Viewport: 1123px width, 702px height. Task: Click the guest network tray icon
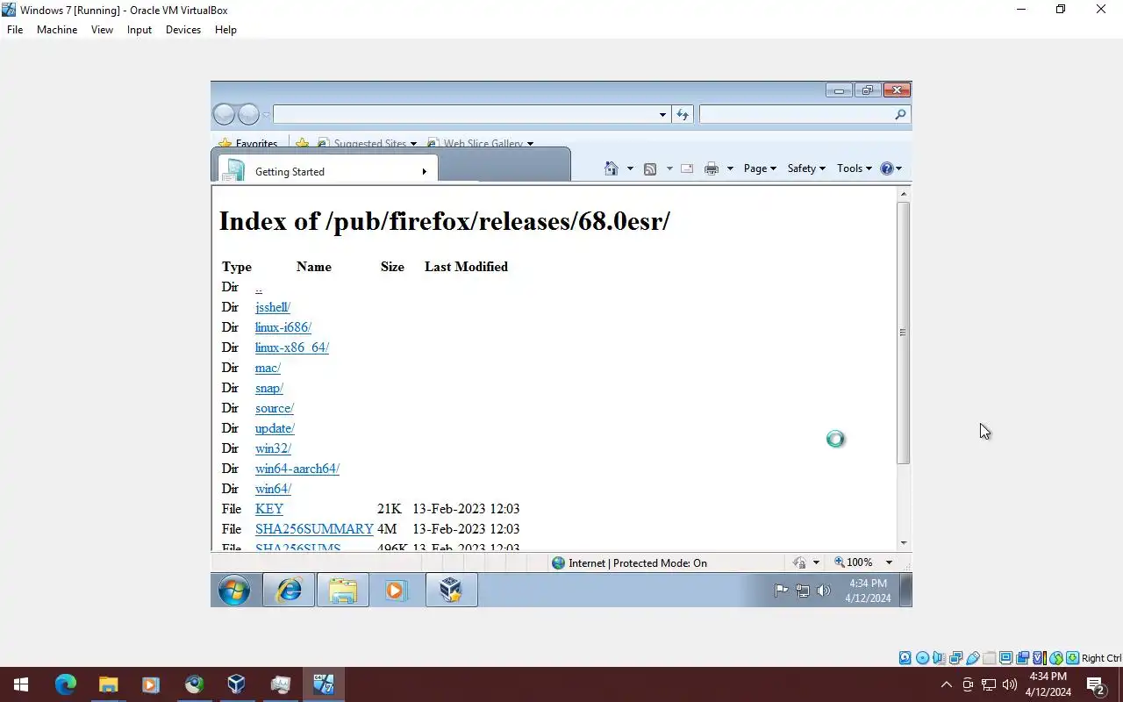coord(802,591)
